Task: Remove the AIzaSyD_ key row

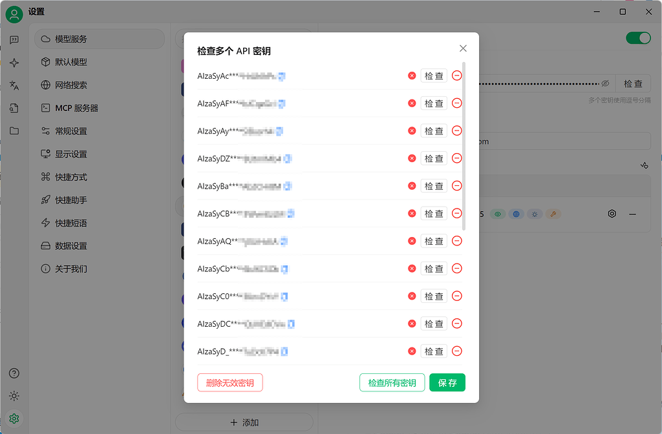Action: pos(457,351)
